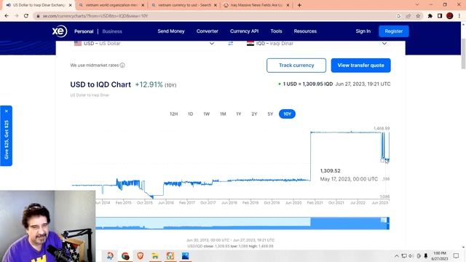Swap currencies with the double-arrow icon

(x=231, y=44)
